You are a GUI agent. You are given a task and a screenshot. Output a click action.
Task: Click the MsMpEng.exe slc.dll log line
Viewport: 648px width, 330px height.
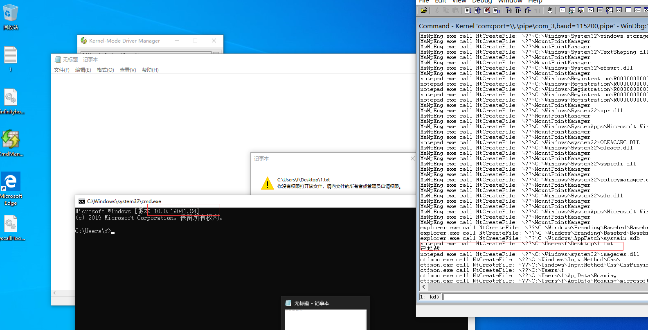click(x=522, y=196)
